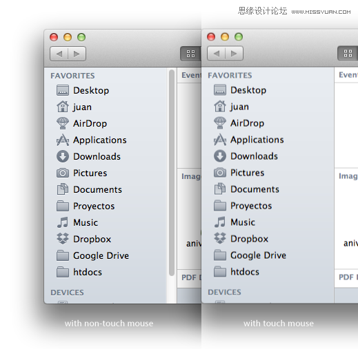Zoom the left Finder window with green button
Viewport: 358px width, 349px height.
[x=81, y=37]
